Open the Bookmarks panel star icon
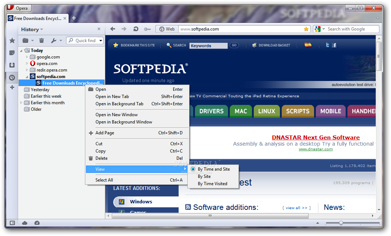Screen dimensions: 391x236 pyautogui.click(x=12, y=40)
